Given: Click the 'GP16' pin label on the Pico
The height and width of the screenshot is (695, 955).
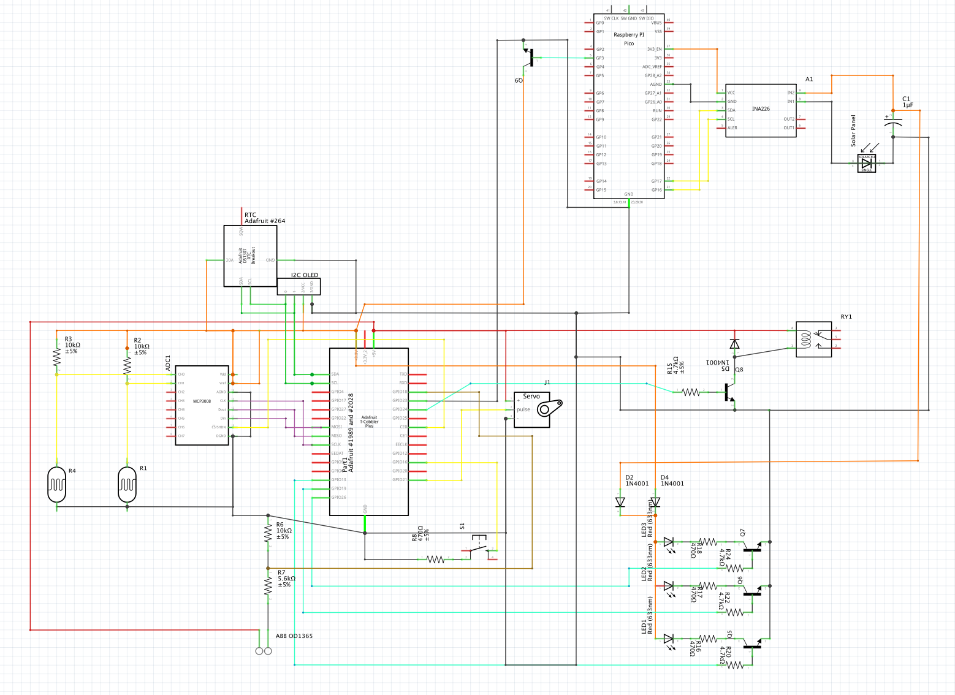Looking at the screenshot, I should point(656,190).
